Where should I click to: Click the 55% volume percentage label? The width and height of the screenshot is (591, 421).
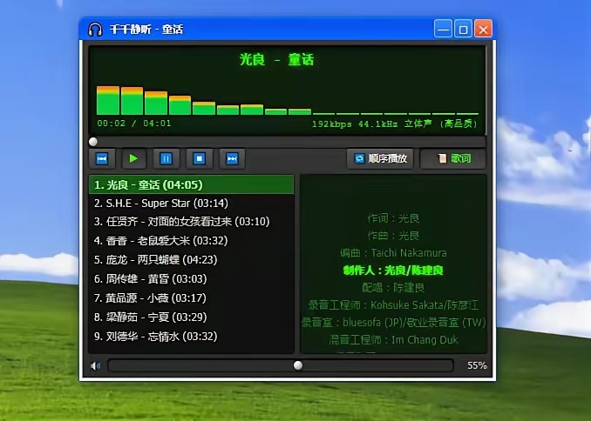[x=477, y=365]
